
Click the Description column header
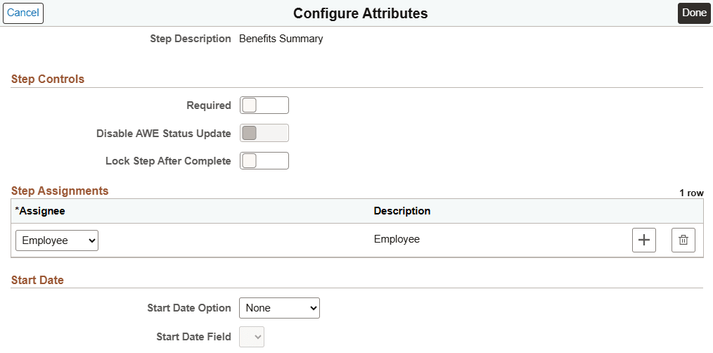coord(402,211)
